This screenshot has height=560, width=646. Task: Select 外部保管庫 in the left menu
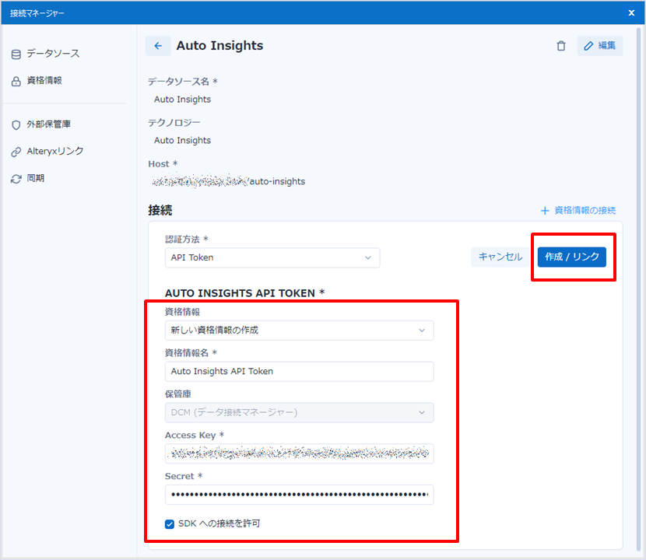tap(49, 124)
